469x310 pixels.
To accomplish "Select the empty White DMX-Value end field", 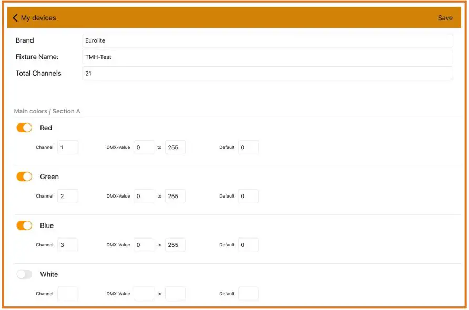I will pos(175,294).
